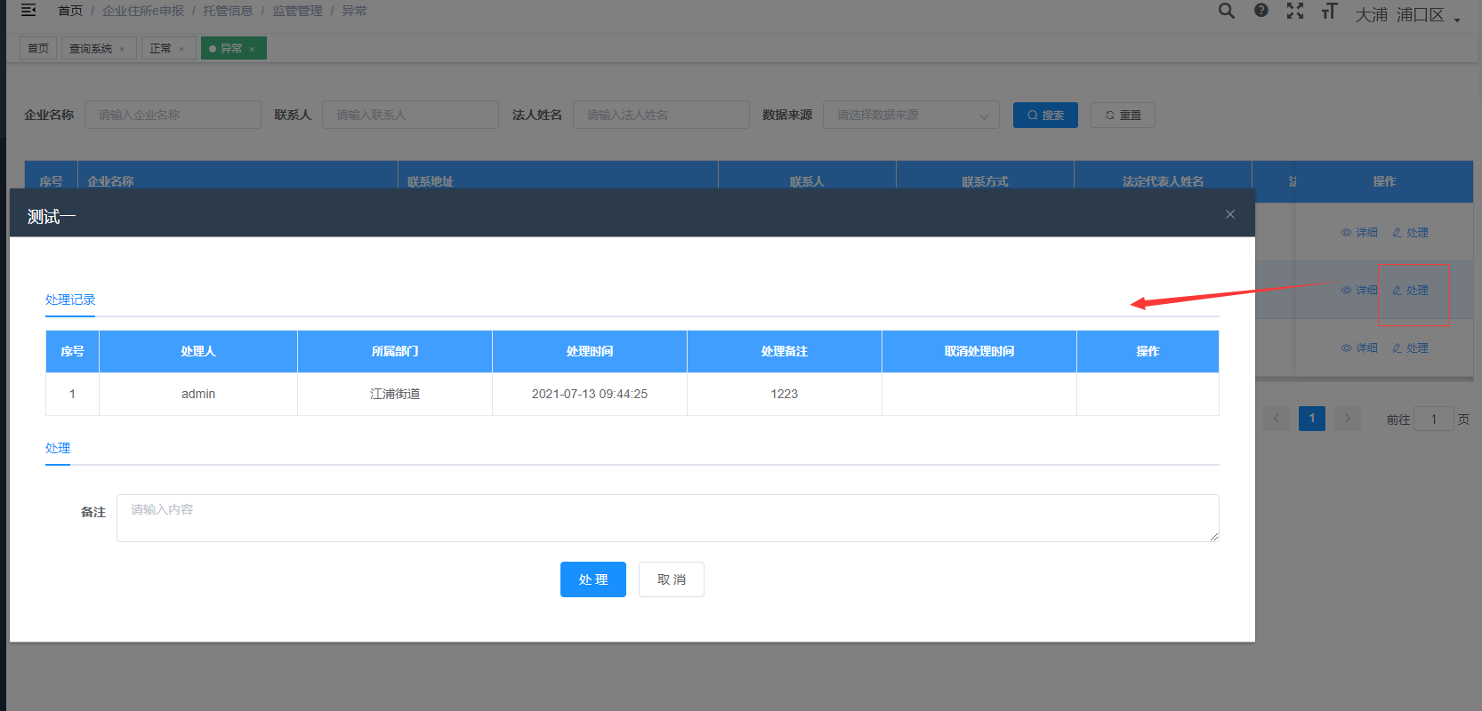Focus the 联系人 search input
The image size is (1482, 711).
point(410,115)
